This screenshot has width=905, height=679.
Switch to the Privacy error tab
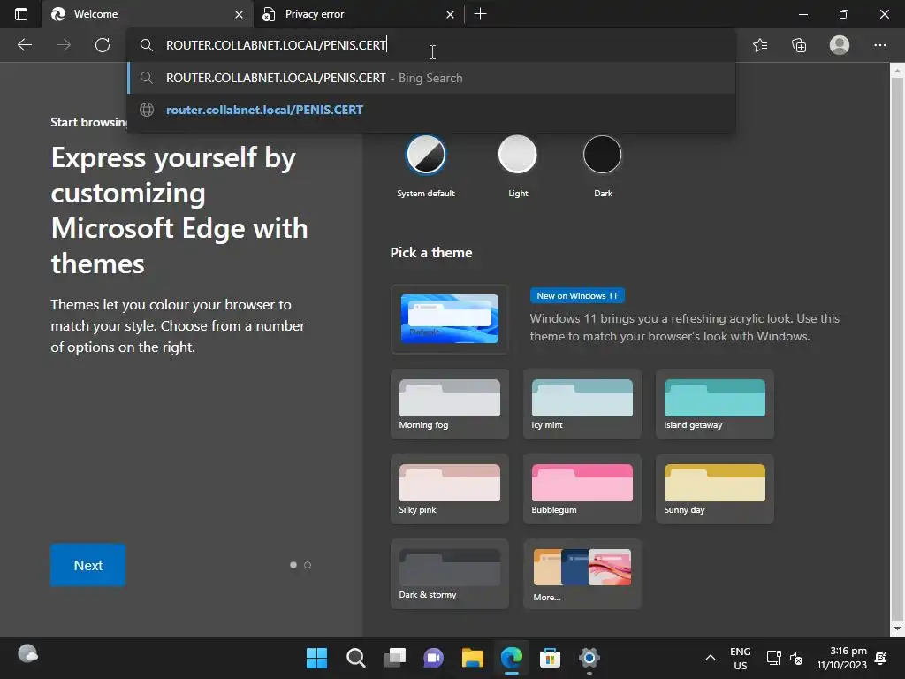(359, 14)
